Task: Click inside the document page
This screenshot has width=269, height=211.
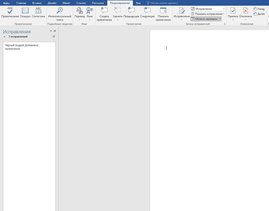Action: (209, 120)
